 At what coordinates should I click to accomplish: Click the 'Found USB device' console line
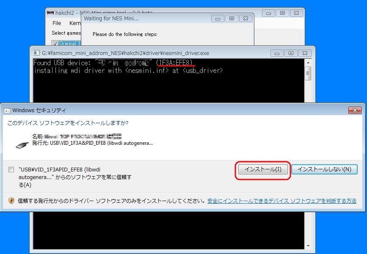(x=113, y=63)
